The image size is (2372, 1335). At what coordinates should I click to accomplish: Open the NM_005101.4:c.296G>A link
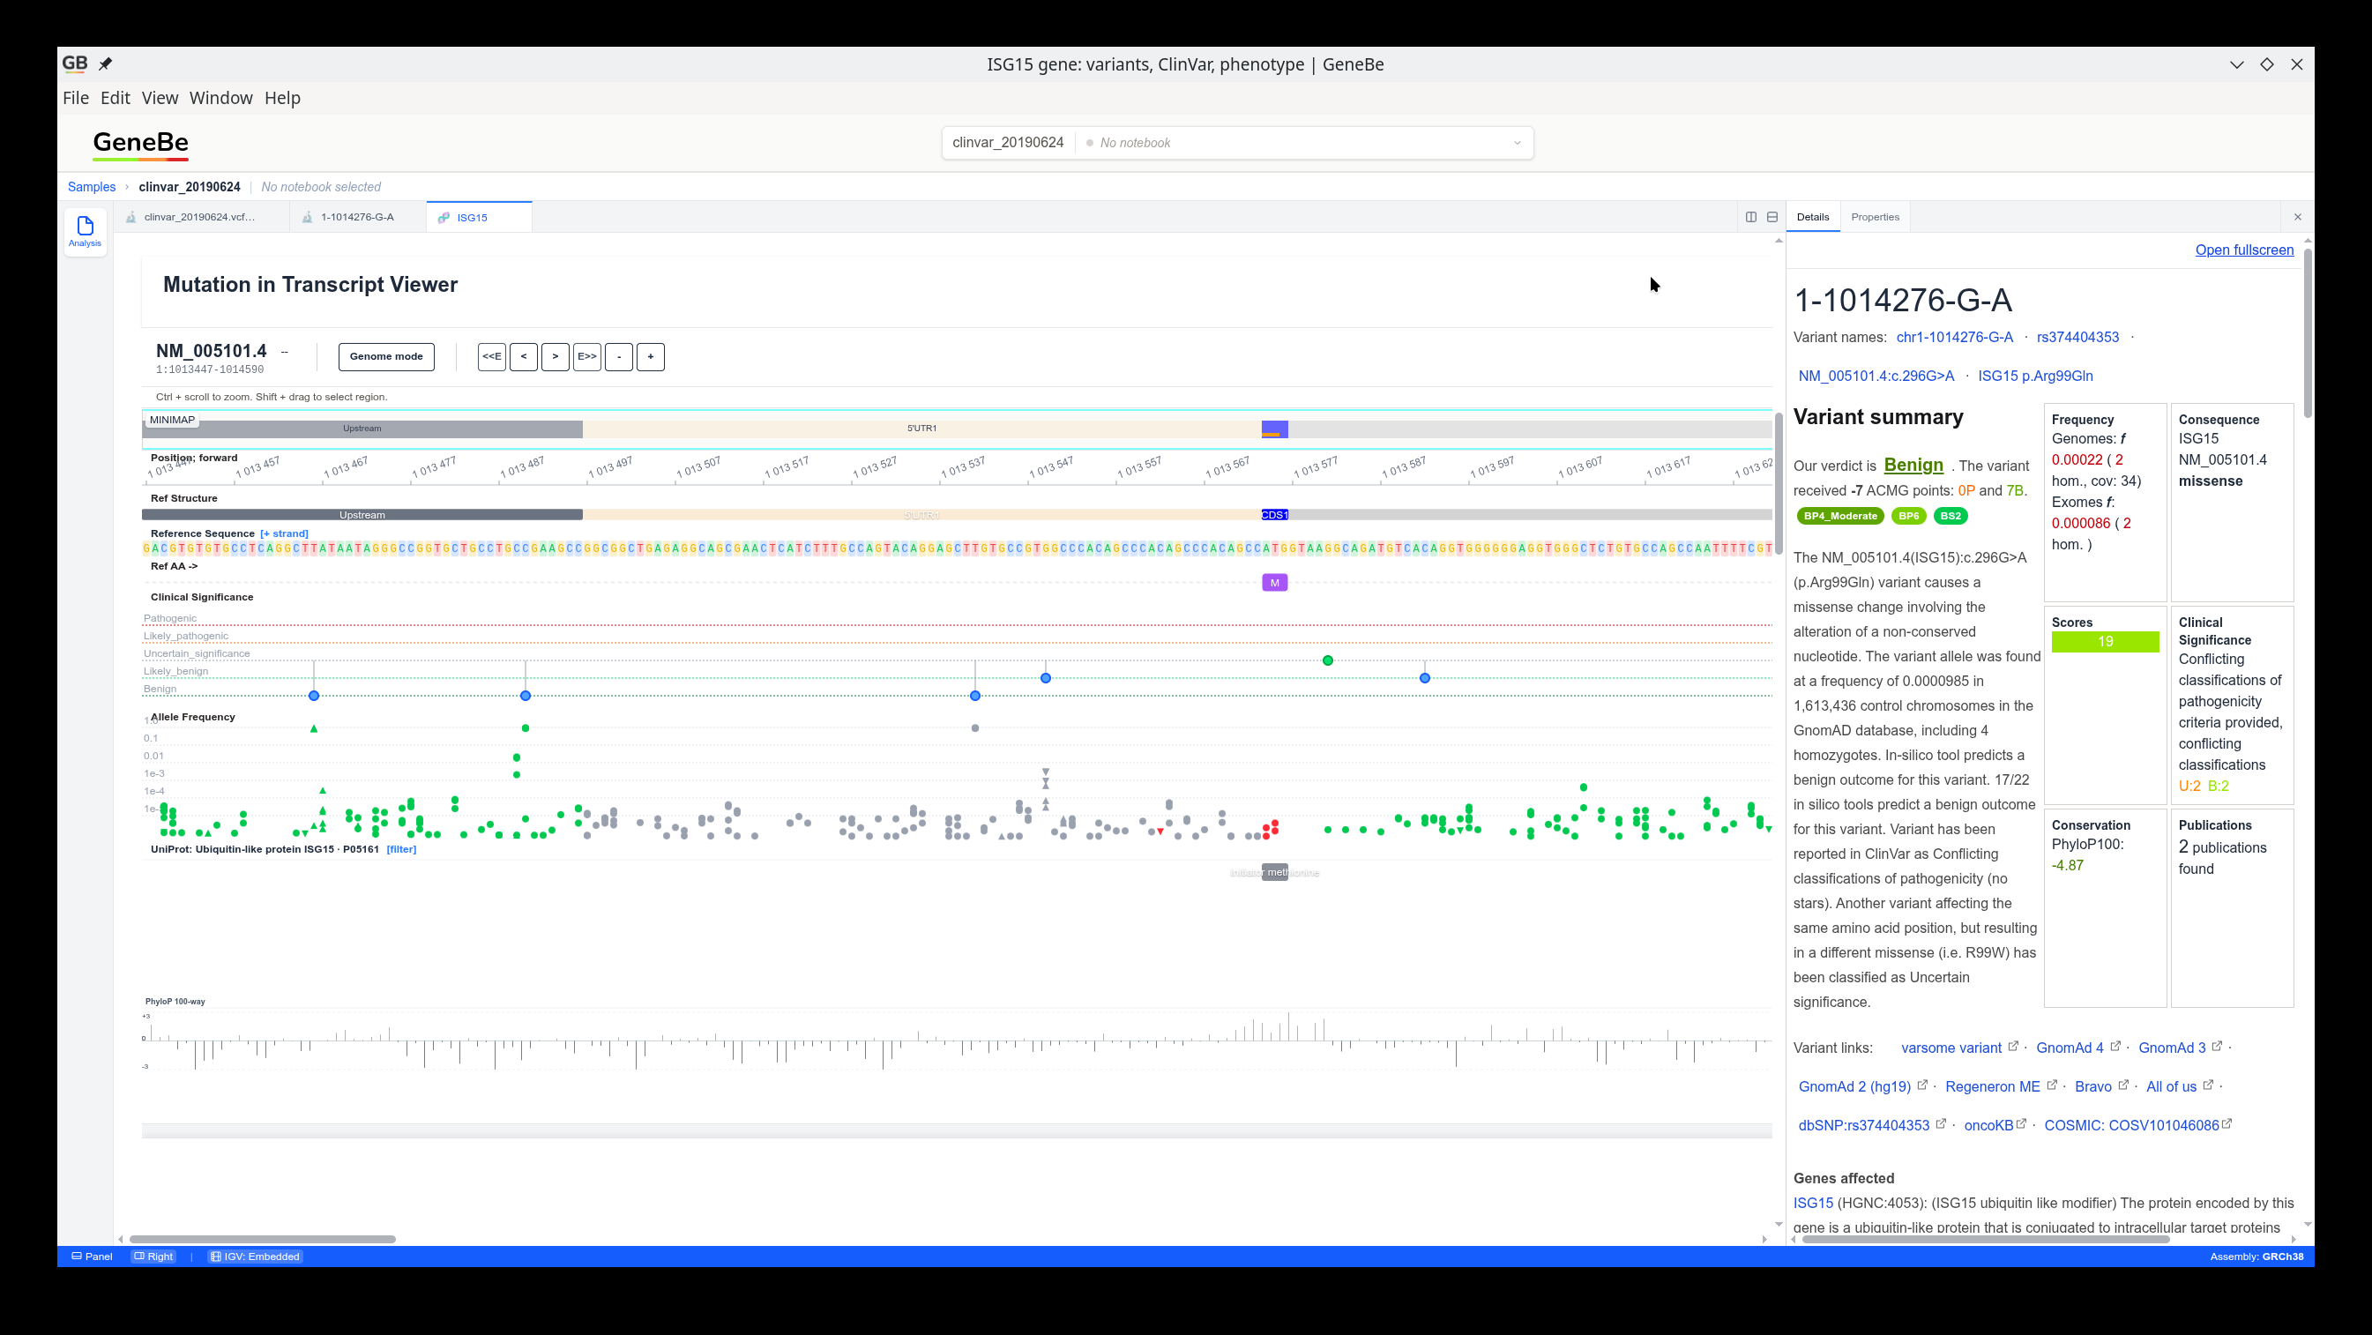pos(1876,376)
